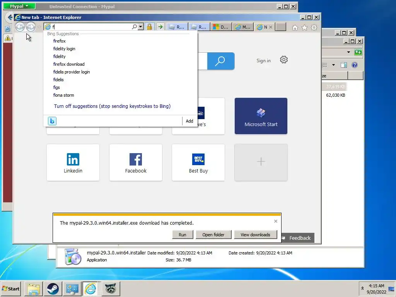
Task: Click the warning triangle icon in Mypal
Action: [8, 38]
